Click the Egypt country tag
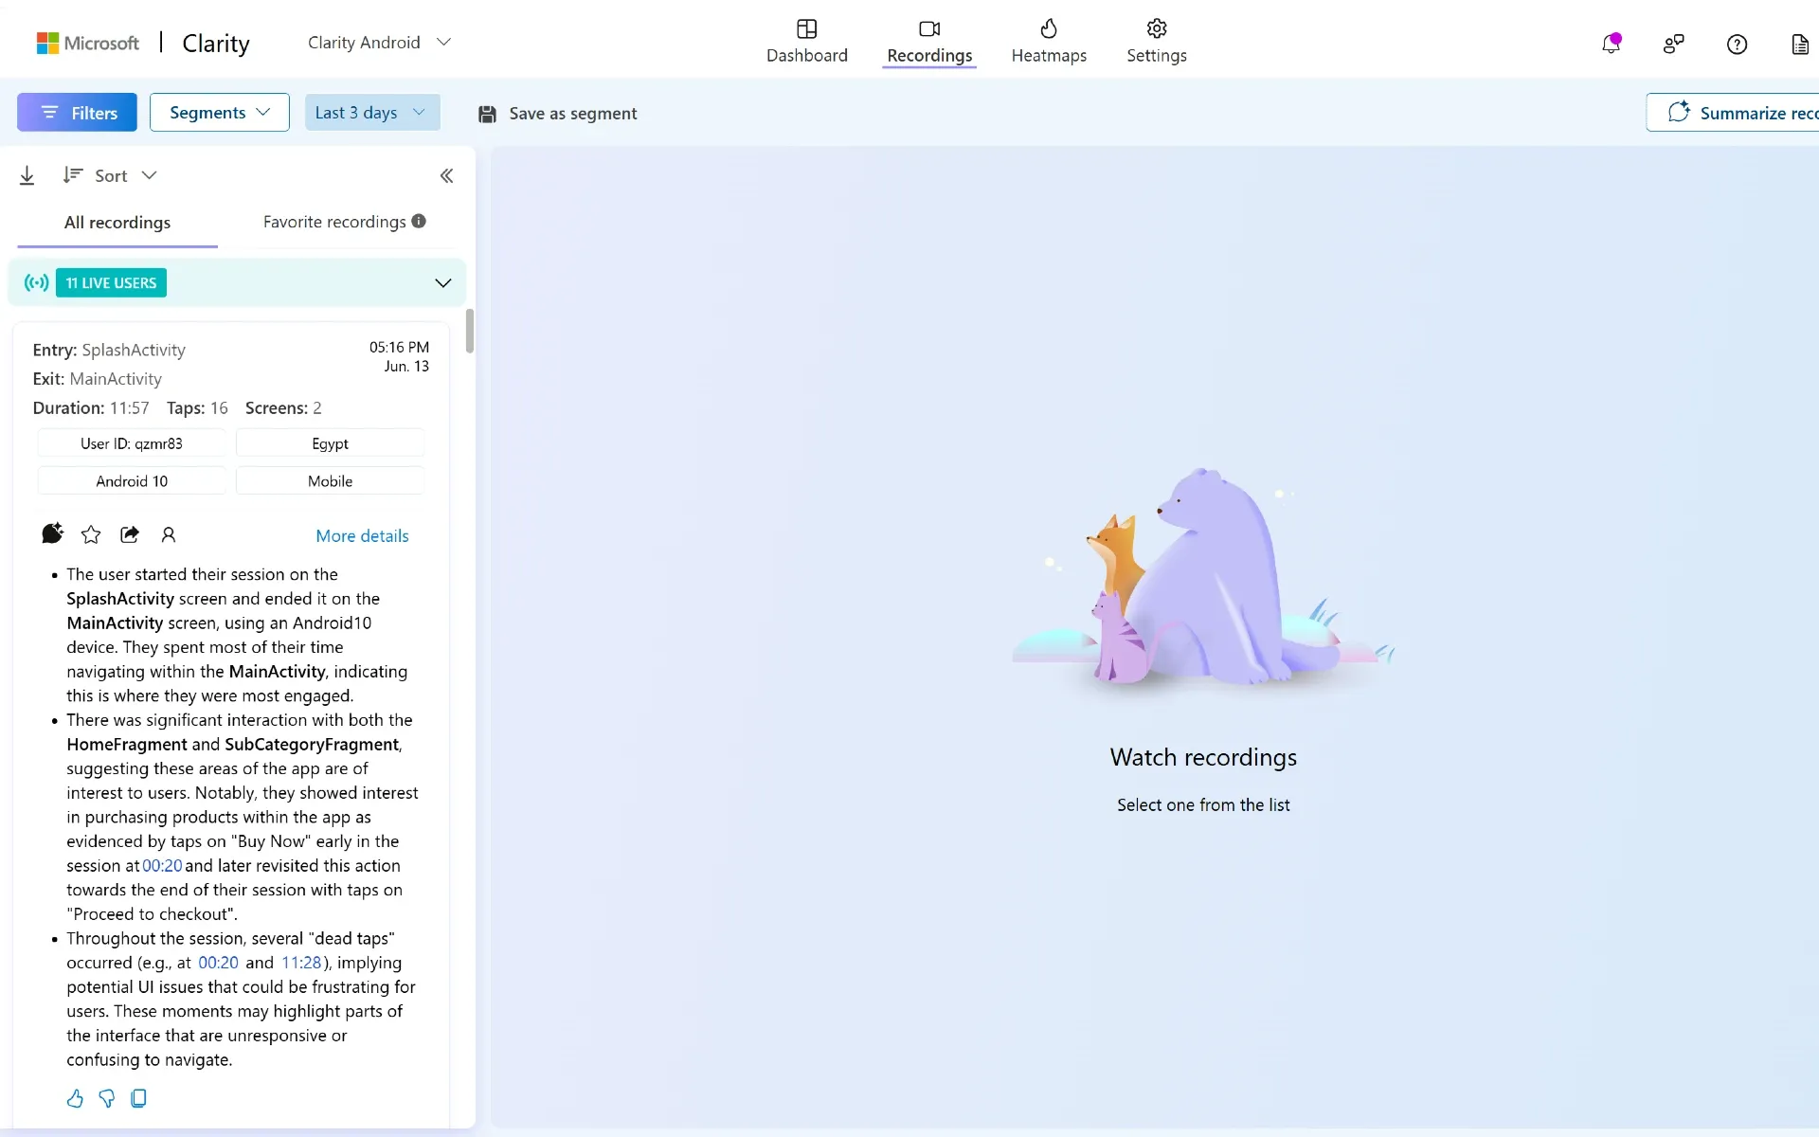 330,443
